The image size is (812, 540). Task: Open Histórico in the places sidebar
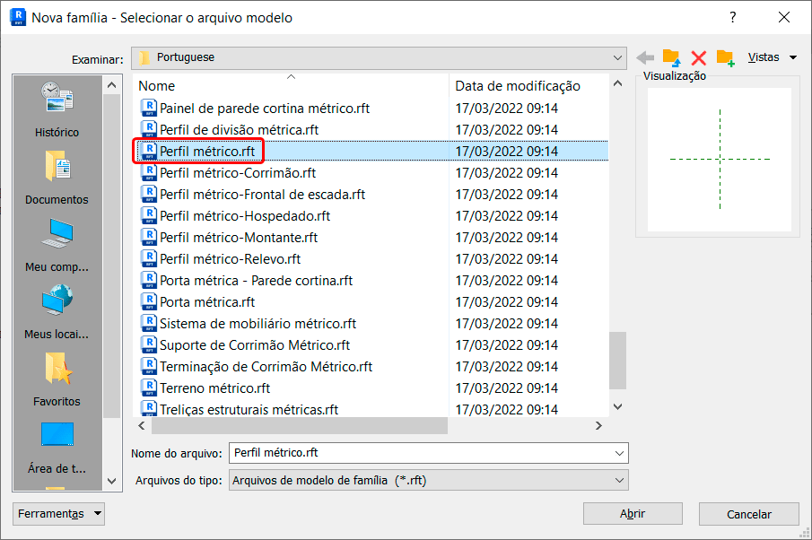click(x=57, y=109)
